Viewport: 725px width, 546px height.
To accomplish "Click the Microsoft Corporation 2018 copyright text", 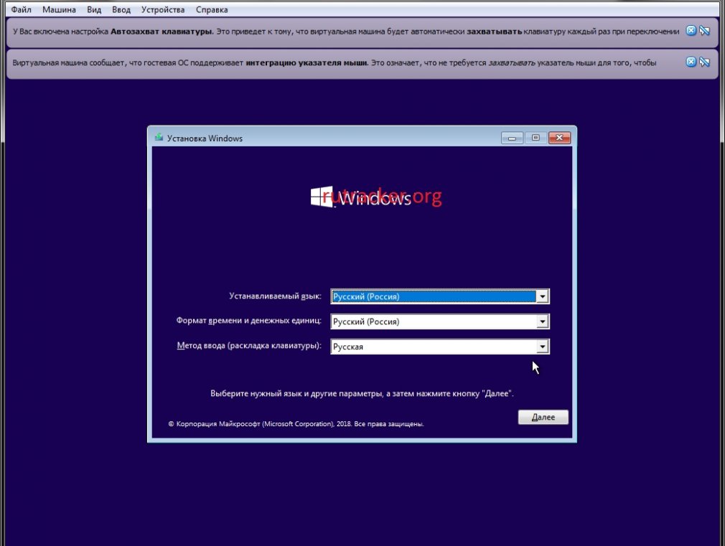I will (x=296, y=424).
